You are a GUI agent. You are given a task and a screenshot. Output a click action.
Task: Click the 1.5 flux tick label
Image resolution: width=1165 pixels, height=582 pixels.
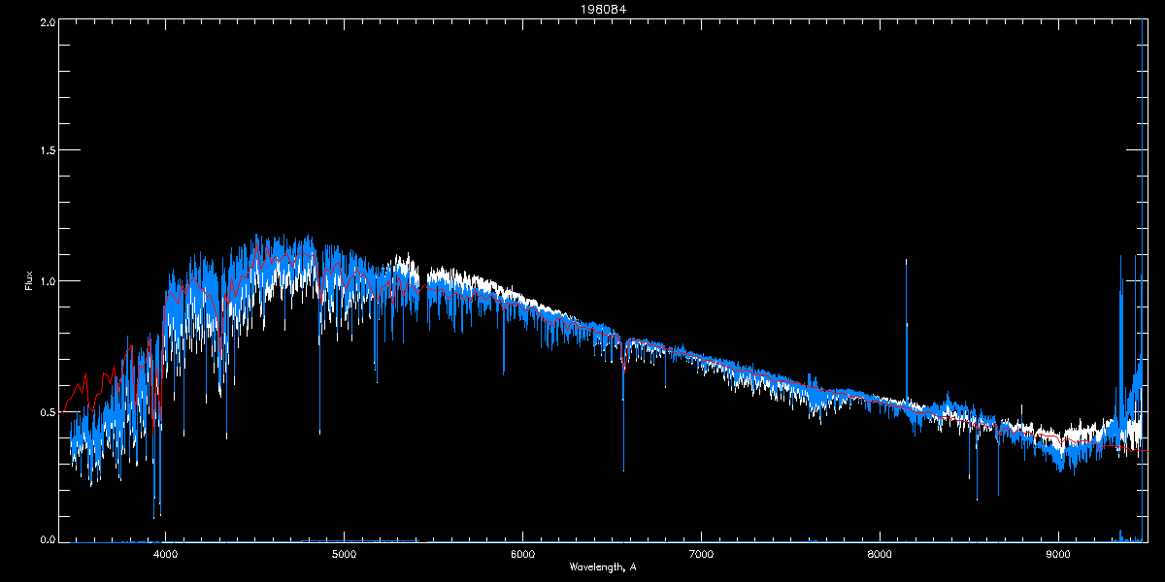point(48,150)
